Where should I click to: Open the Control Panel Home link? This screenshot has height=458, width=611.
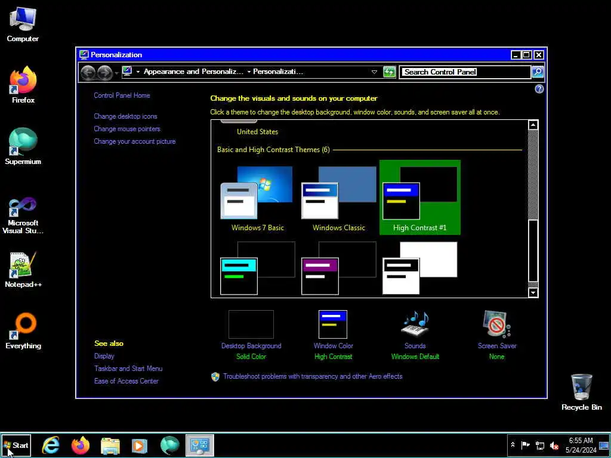(x=122, y=95)
